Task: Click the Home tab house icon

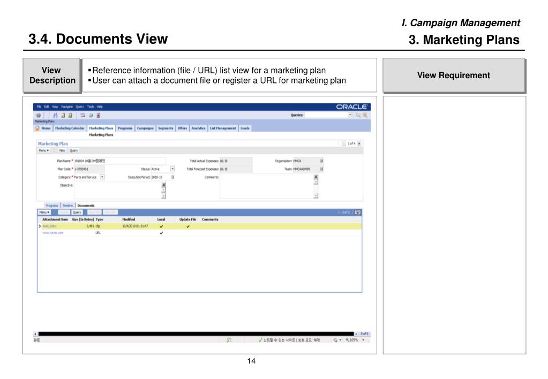Action: tap(37, 128)
